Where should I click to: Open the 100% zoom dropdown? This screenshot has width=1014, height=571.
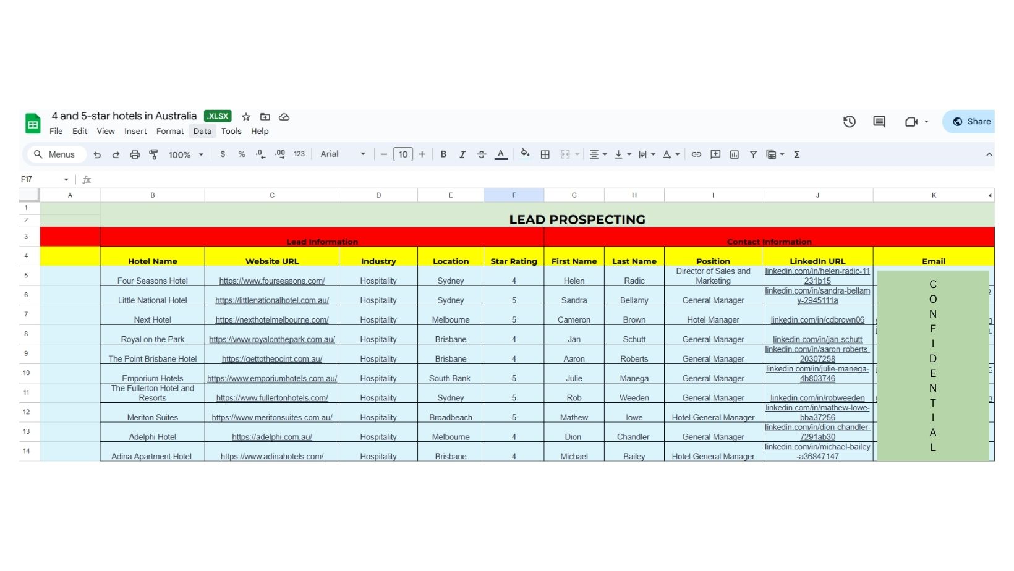(186, 155)
